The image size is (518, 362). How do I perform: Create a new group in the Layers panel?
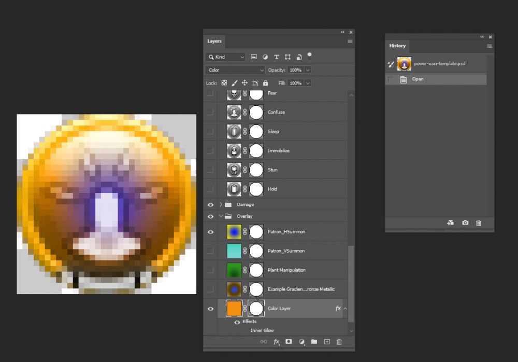point(314,342)
